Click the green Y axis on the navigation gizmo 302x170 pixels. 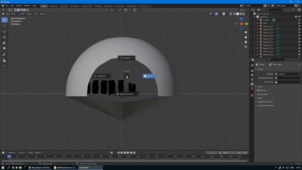point(246,24)
